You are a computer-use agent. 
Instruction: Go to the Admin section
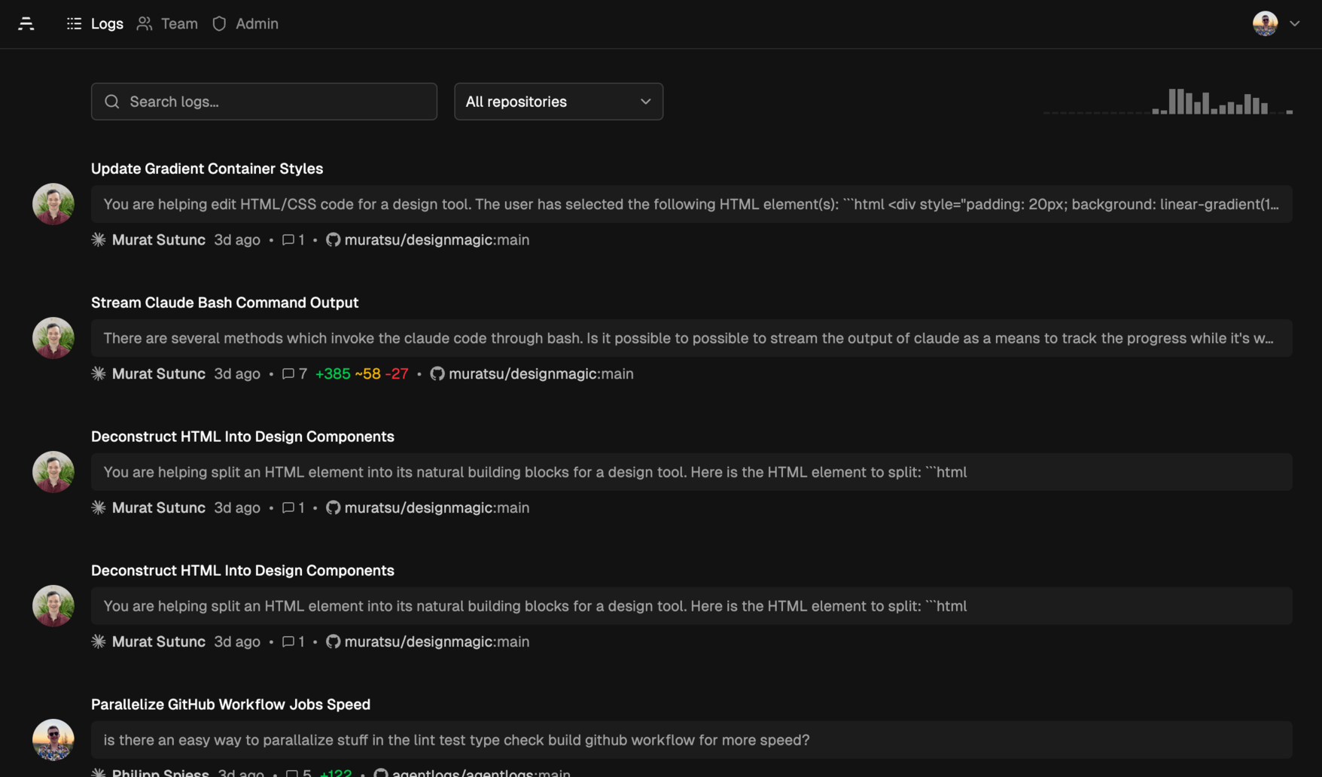click(x=257, y=24)
